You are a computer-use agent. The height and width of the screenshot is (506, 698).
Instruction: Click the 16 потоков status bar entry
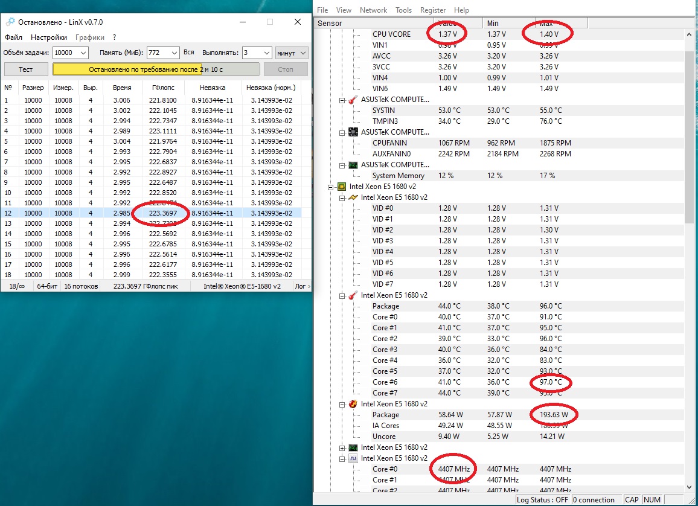pyautogui.click(x=81, y=286)
